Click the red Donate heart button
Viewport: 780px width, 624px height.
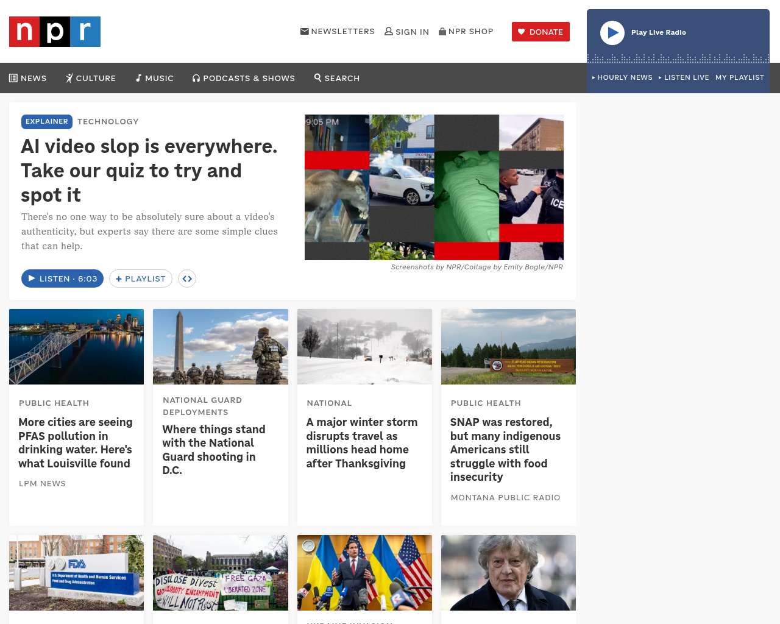[541, 32]
